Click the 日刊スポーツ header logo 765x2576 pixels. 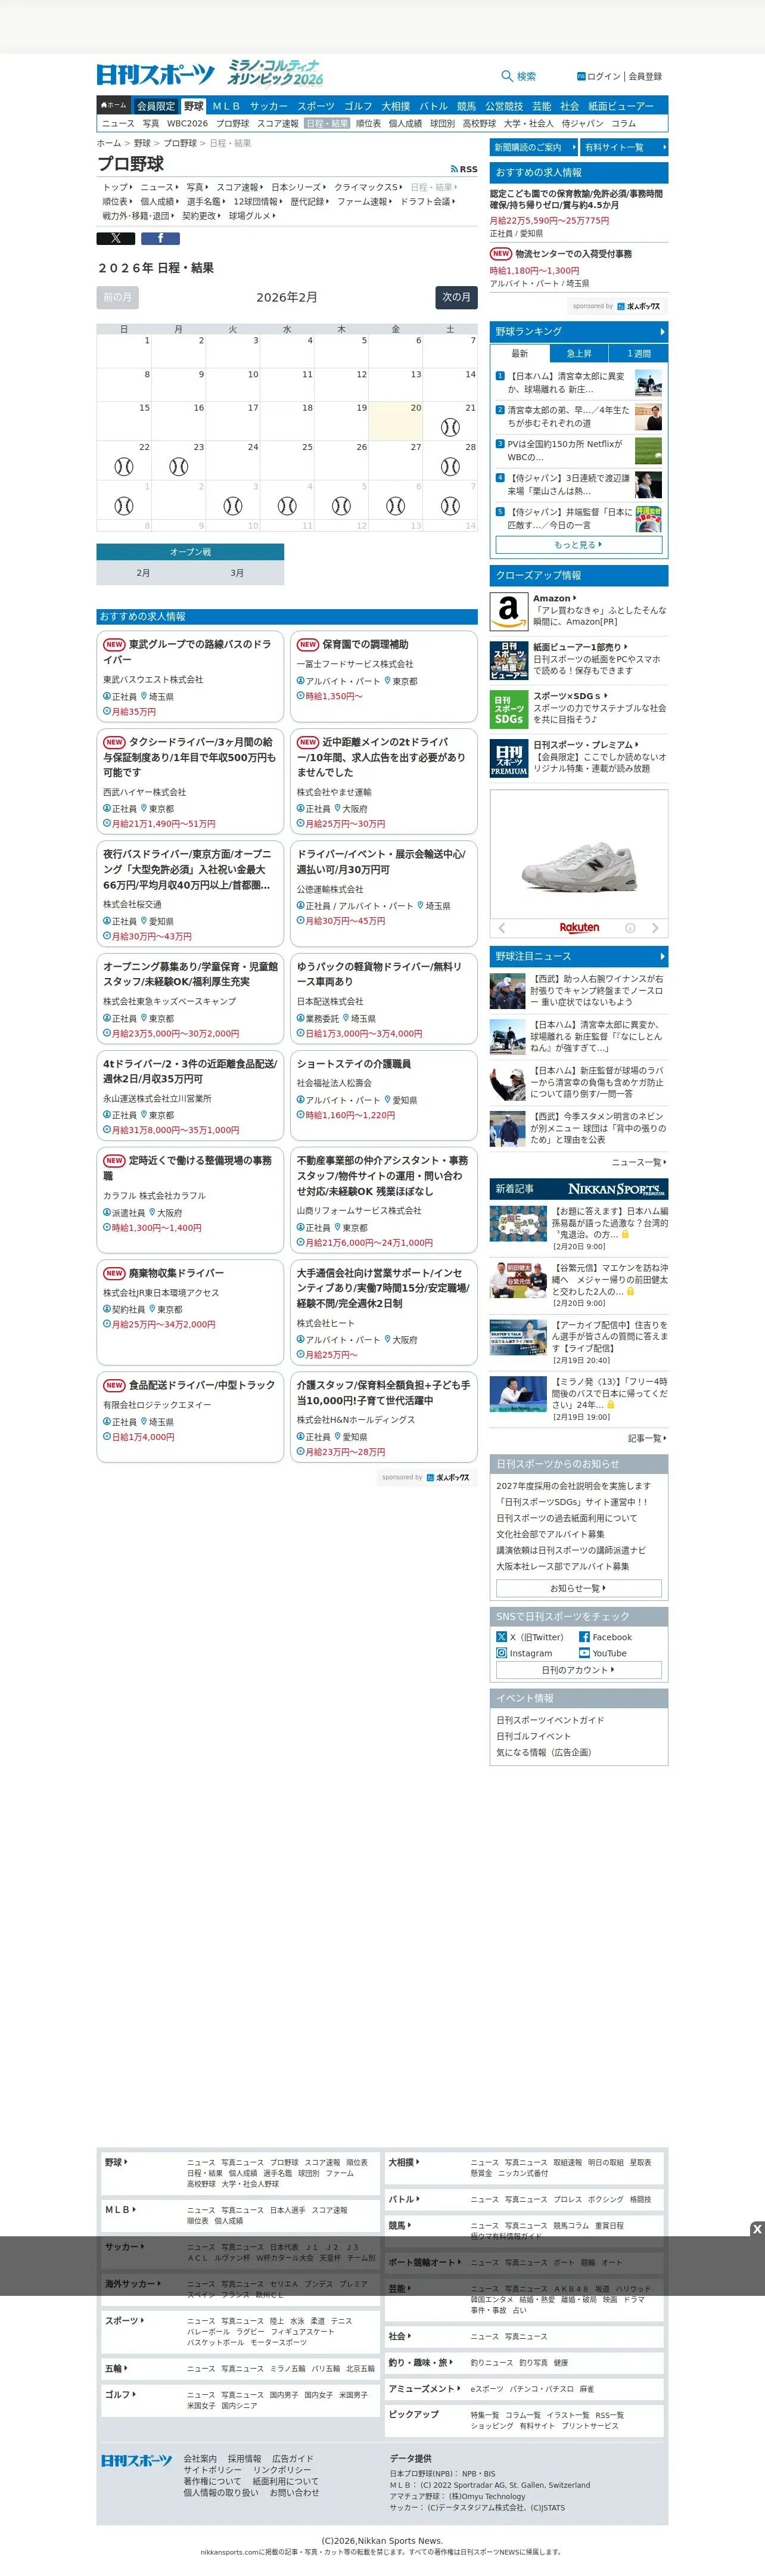(x=156, y=75)
